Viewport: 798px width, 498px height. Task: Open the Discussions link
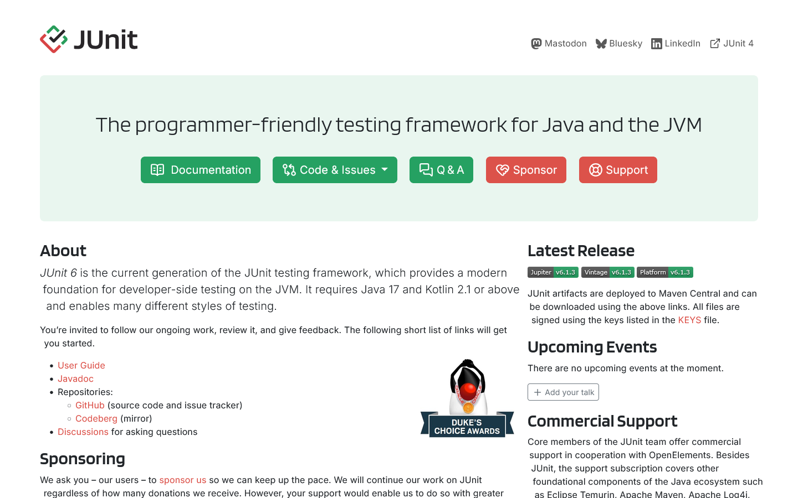[83, 432]
